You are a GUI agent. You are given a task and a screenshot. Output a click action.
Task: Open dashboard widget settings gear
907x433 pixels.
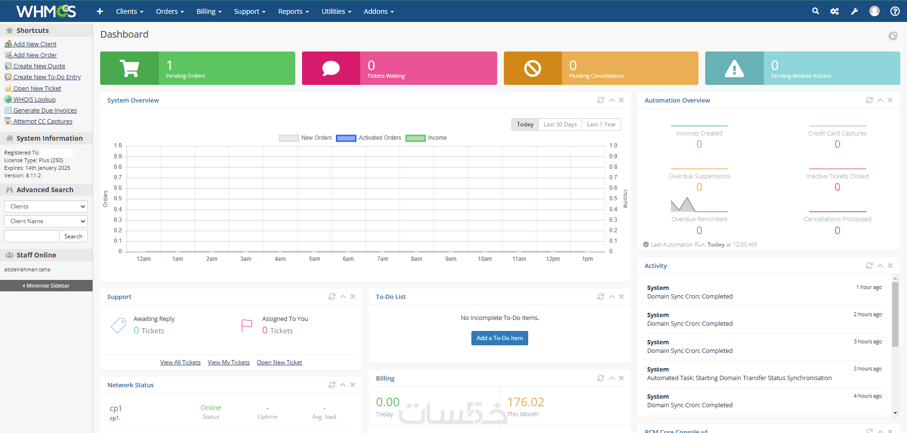[x=893, y=36]
